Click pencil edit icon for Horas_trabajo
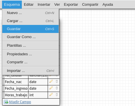The image size is (135, 106). [x=51, y=95]
